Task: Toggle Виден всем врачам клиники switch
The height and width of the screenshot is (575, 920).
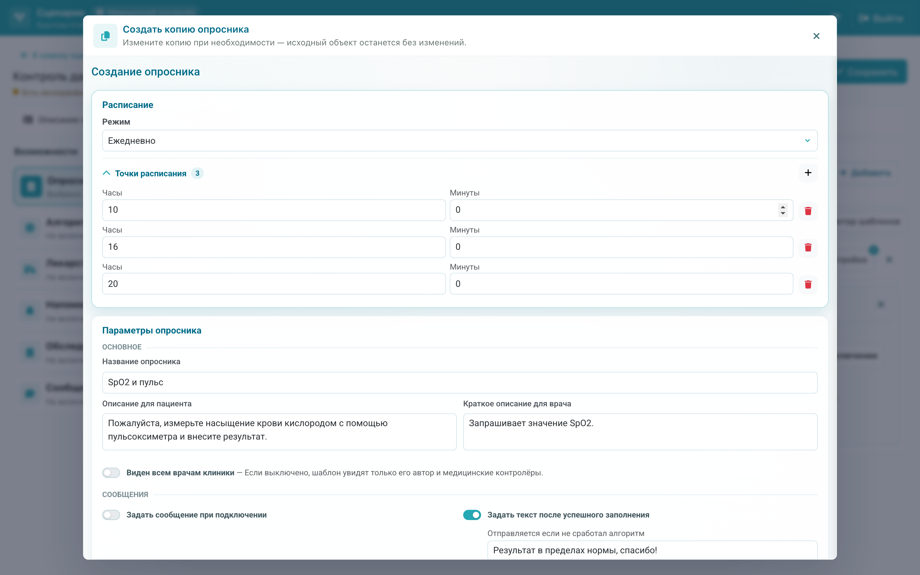Action: [111, 473]
